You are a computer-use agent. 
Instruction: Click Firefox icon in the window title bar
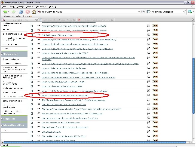(x=3, y=2)
